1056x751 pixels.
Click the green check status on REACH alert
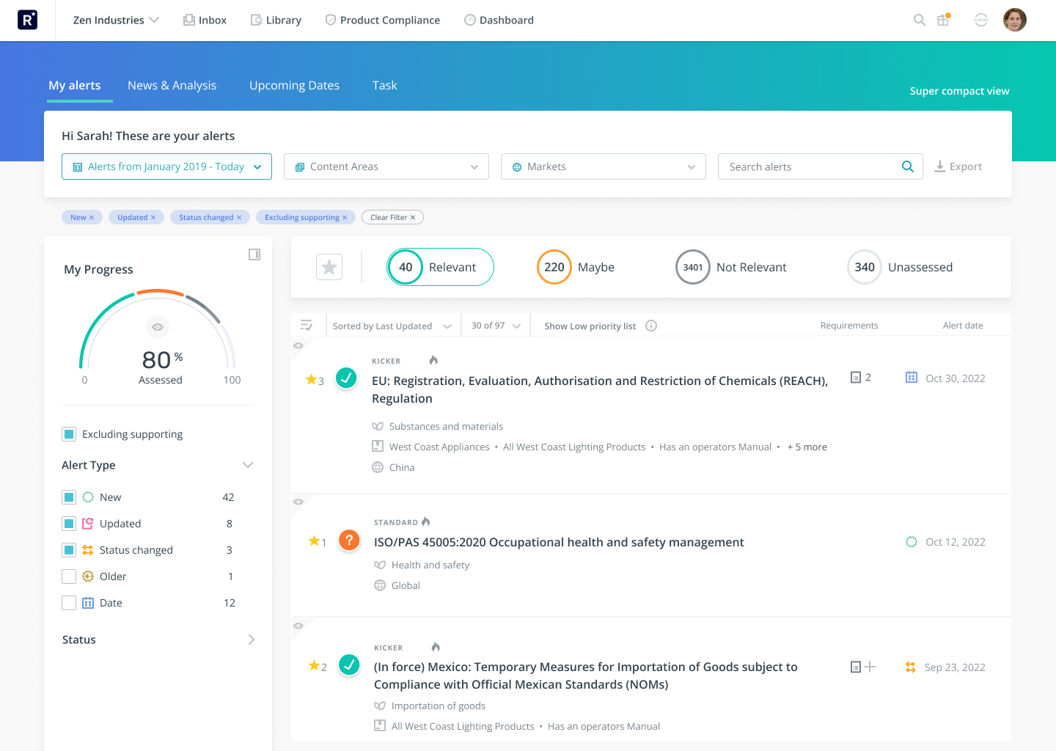346,378
